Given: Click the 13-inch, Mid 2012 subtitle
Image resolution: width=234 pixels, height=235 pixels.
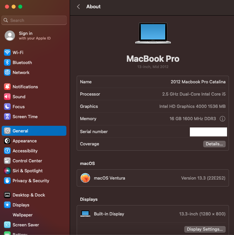Looking at the screenshot, I should pyautogui.click(x=153, y=67).
